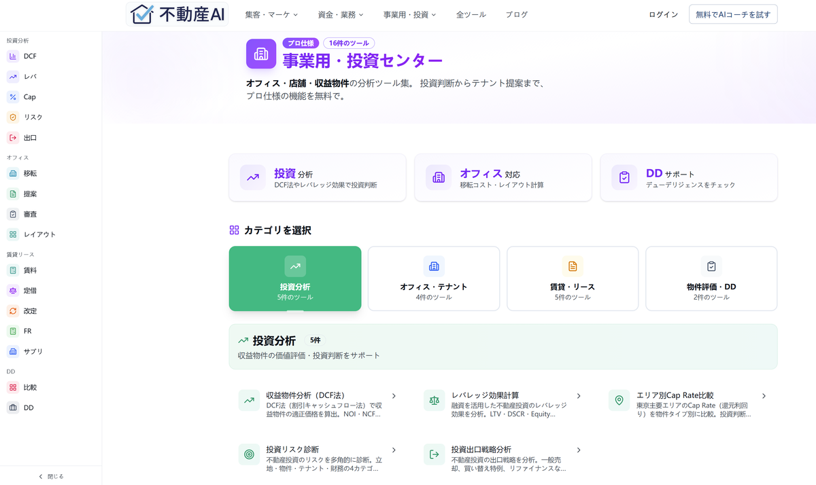Click the chevron next to 投資出口戦略分析
This screenshot has width=816, height=485.
[579, 450]
